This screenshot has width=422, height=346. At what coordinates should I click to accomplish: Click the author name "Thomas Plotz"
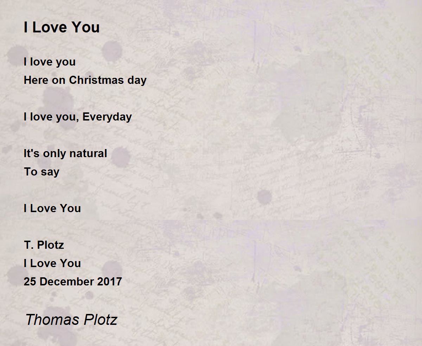click(x=71, y=320)
